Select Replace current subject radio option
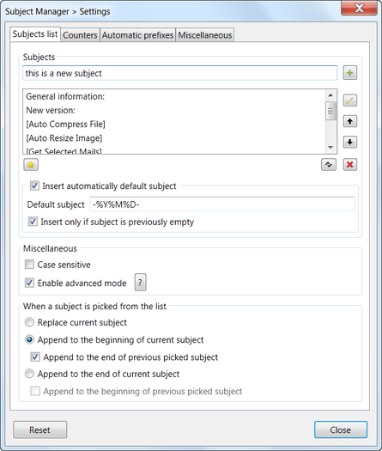Image resolution: width=382 pixels, height=451 pixels. (29, 322)
